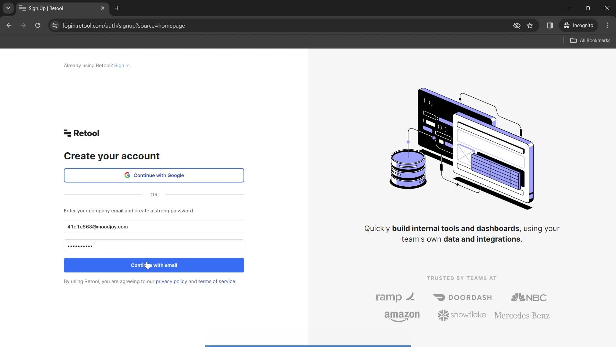This screenshot has width=616, height=347.
Task: Click the browser refresh icon
Action: [x=38, y=25]
